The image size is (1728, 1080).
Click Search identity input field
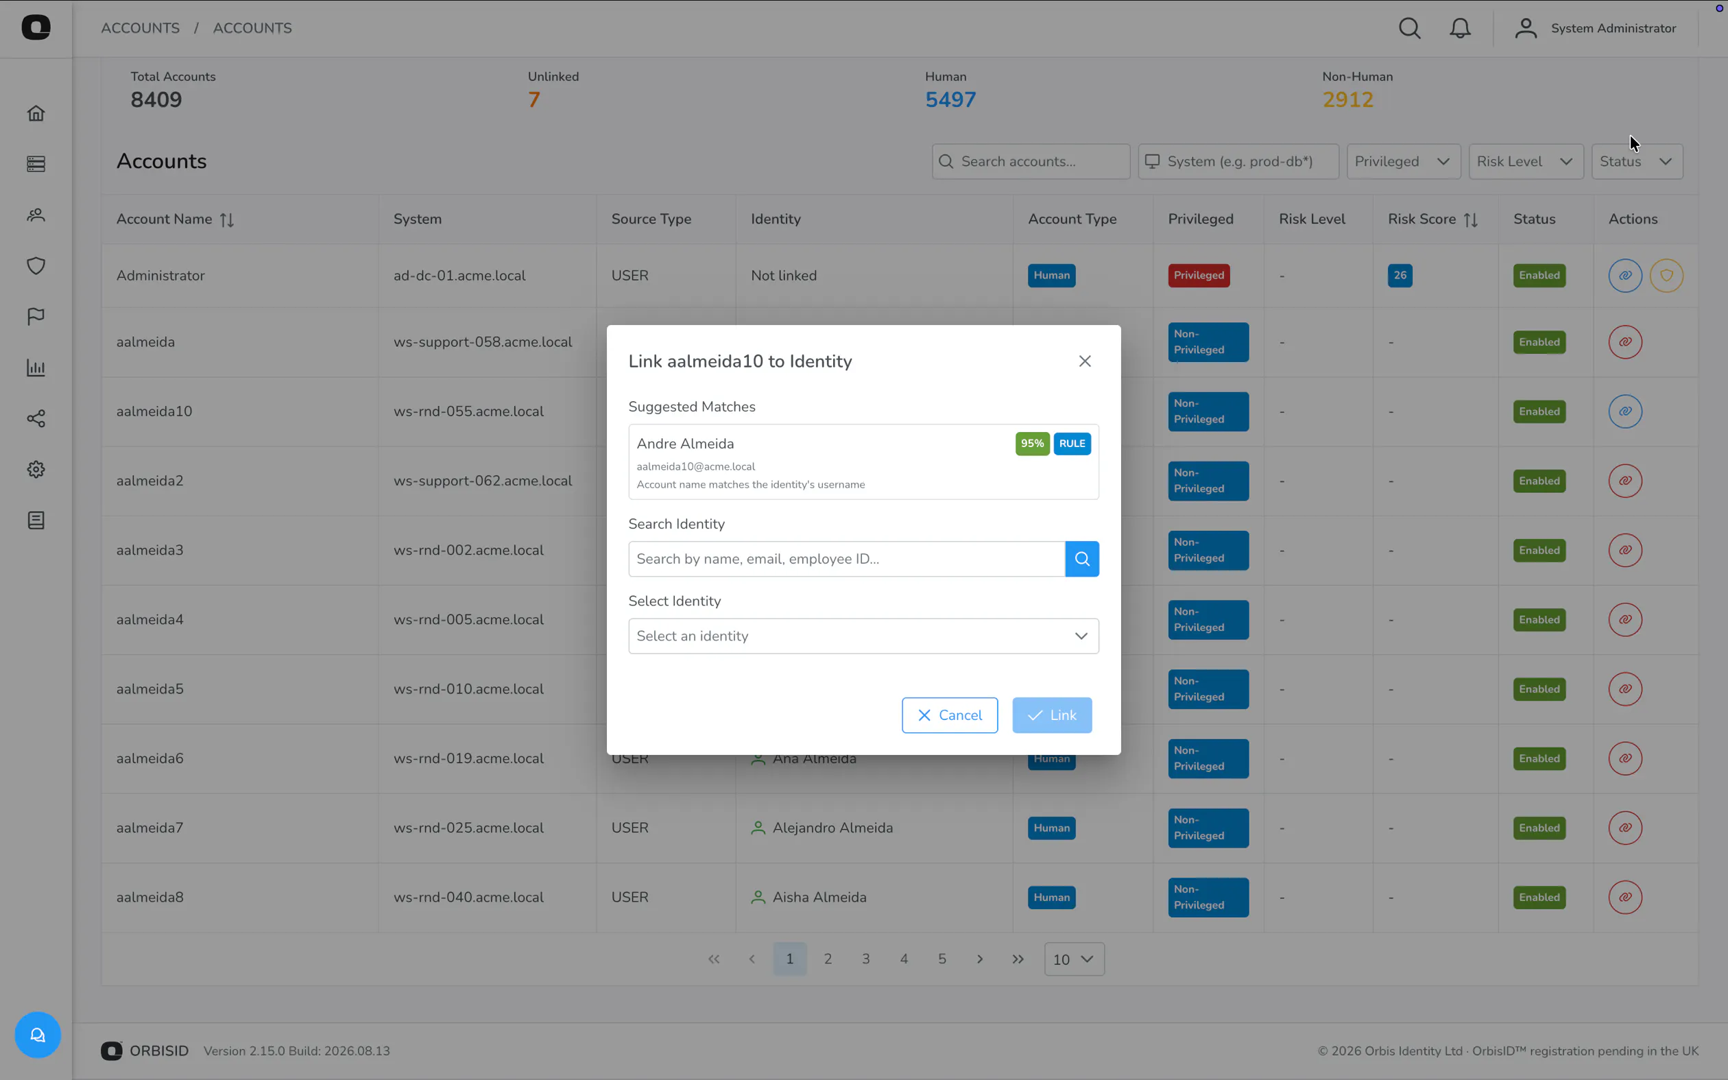847,559
